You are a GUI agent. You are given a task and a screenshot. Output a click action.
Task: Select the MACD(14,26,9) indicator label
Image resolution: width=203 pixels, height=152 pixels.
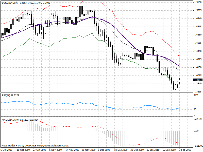(x=10, y=119)
